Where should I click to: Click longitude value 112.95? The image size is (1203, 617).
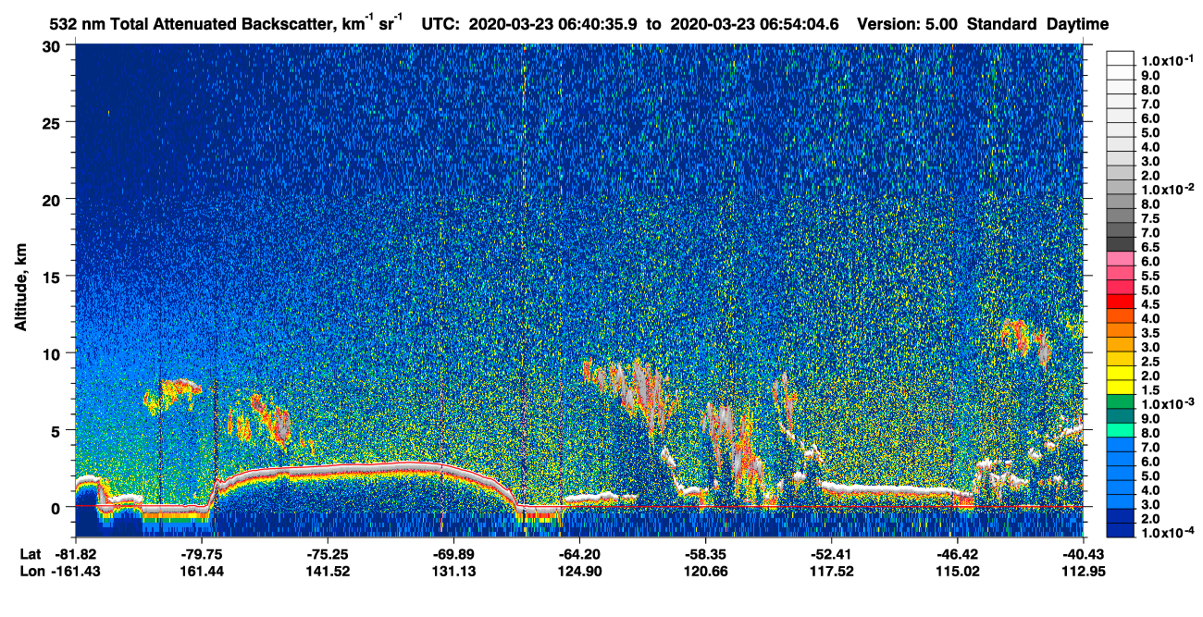tap(1085, 571)
